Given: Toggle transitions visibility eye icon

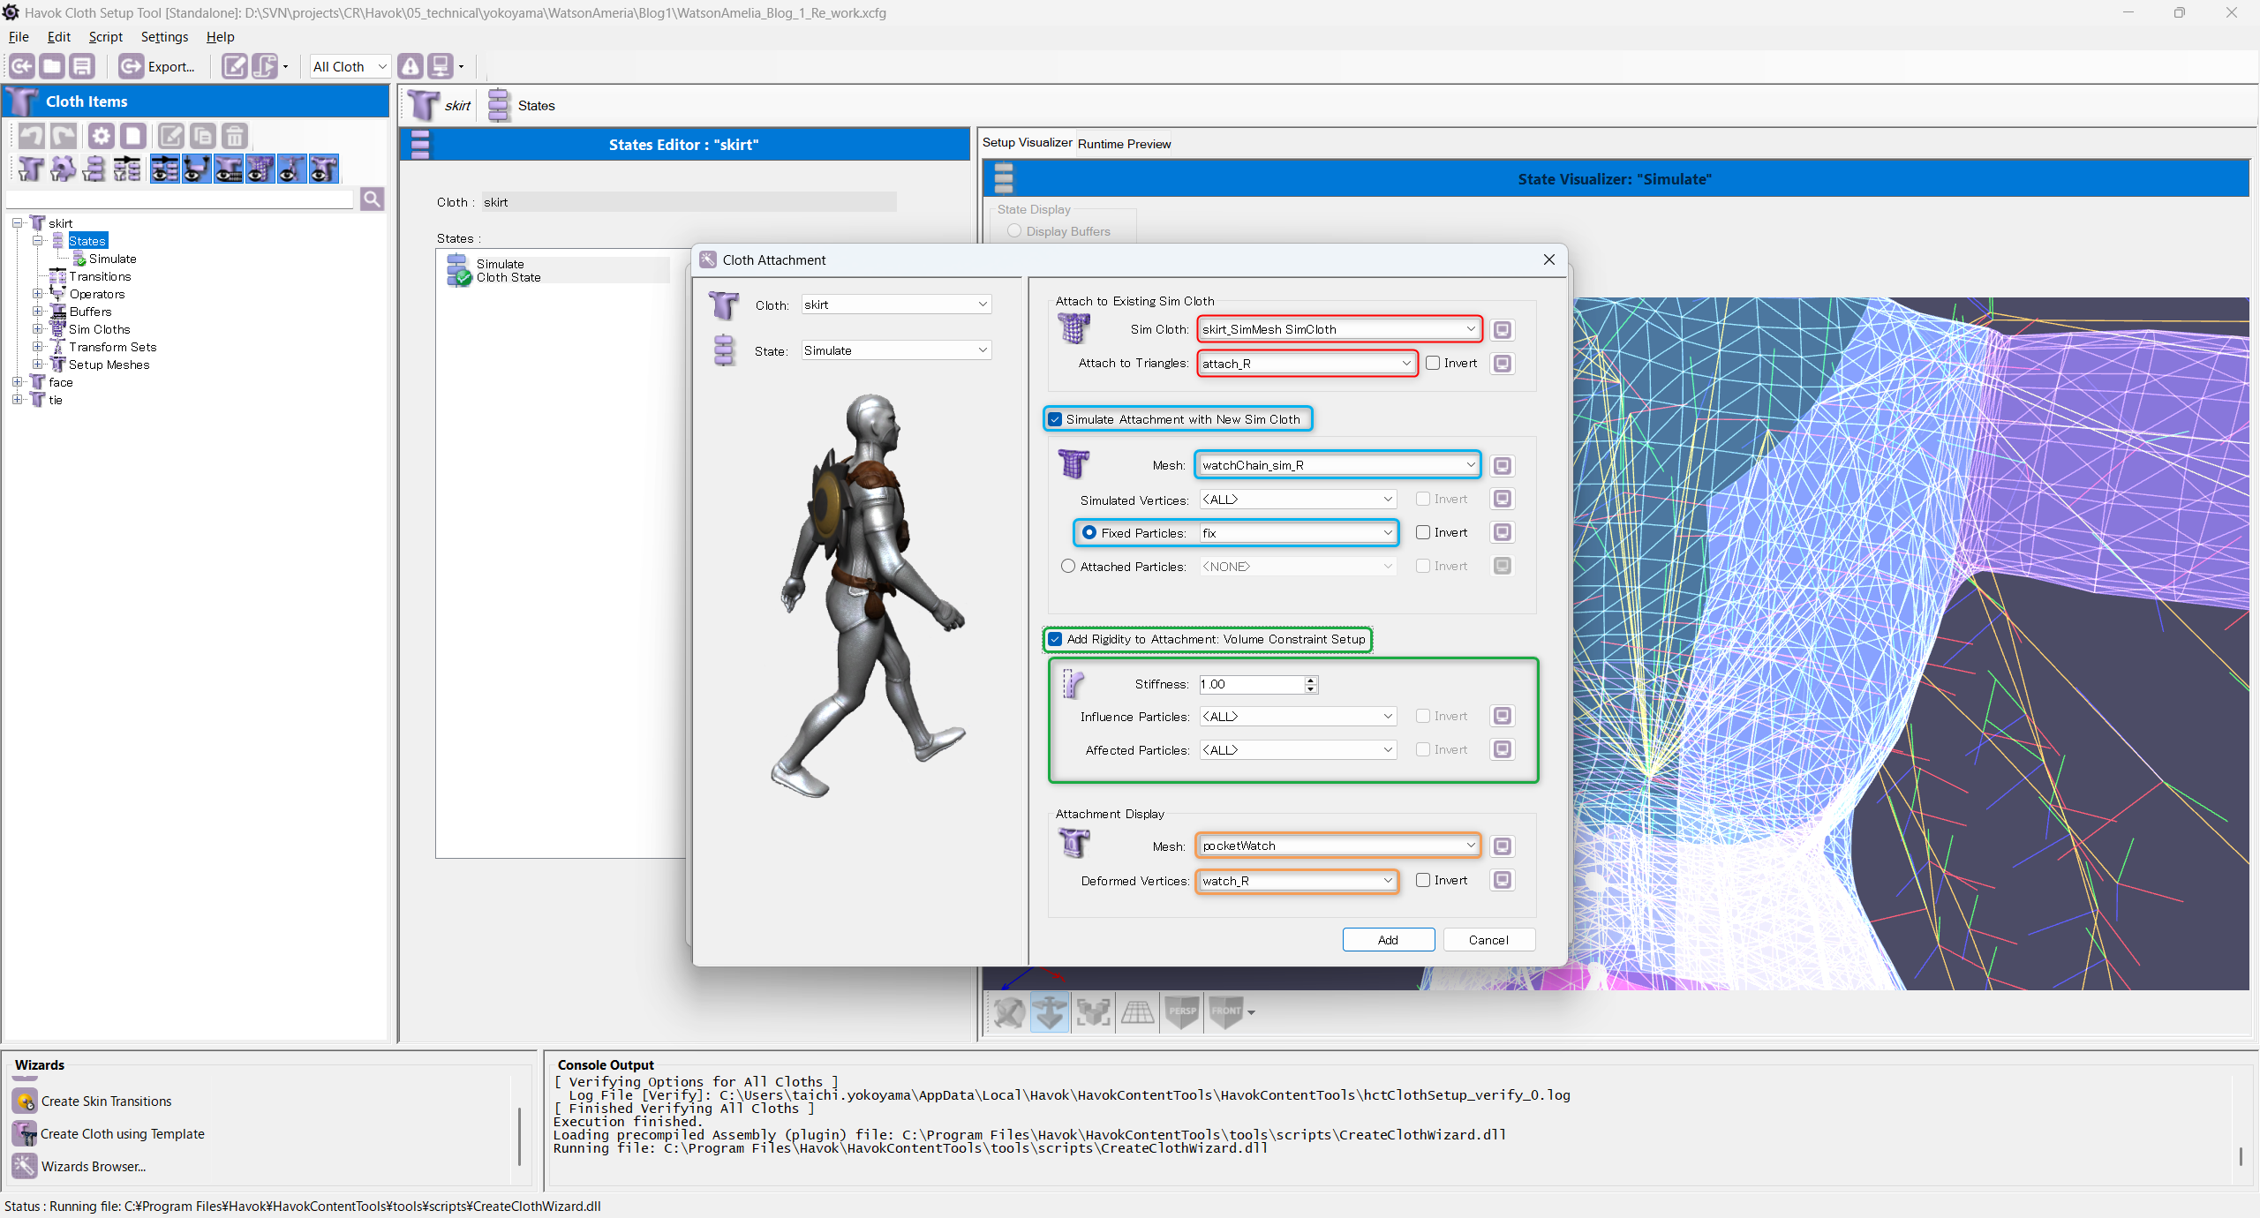Looking at the screenshot, I should coord(164,169).
